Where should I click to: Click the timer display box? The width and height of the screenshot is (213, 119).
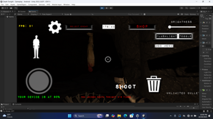coord(109,27)
